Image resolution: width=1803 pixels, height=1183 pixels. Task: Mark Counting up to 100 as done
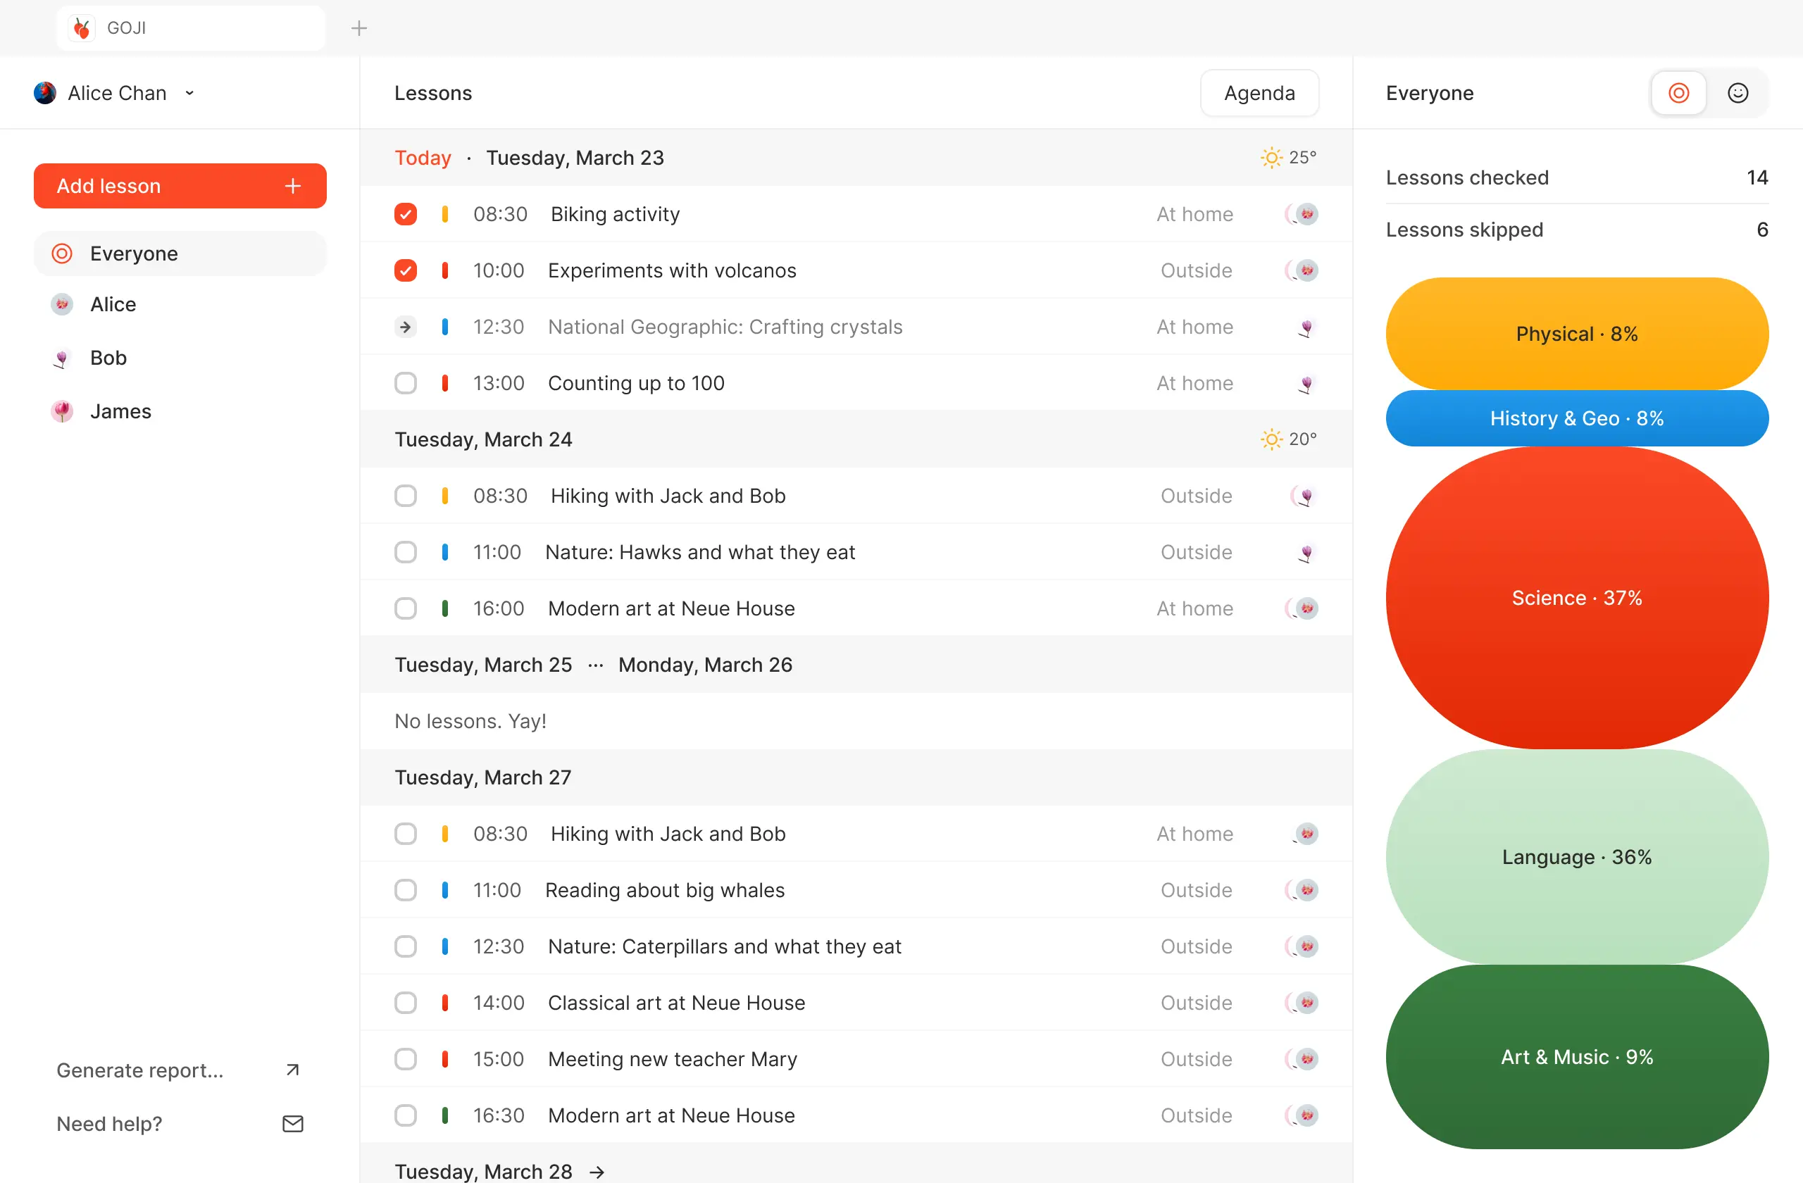405,382
